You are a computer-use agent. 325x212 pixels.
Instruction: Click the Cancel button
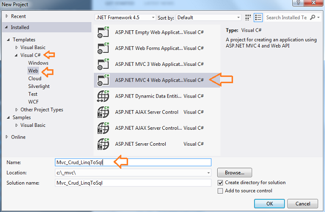(x=303, y=204)
